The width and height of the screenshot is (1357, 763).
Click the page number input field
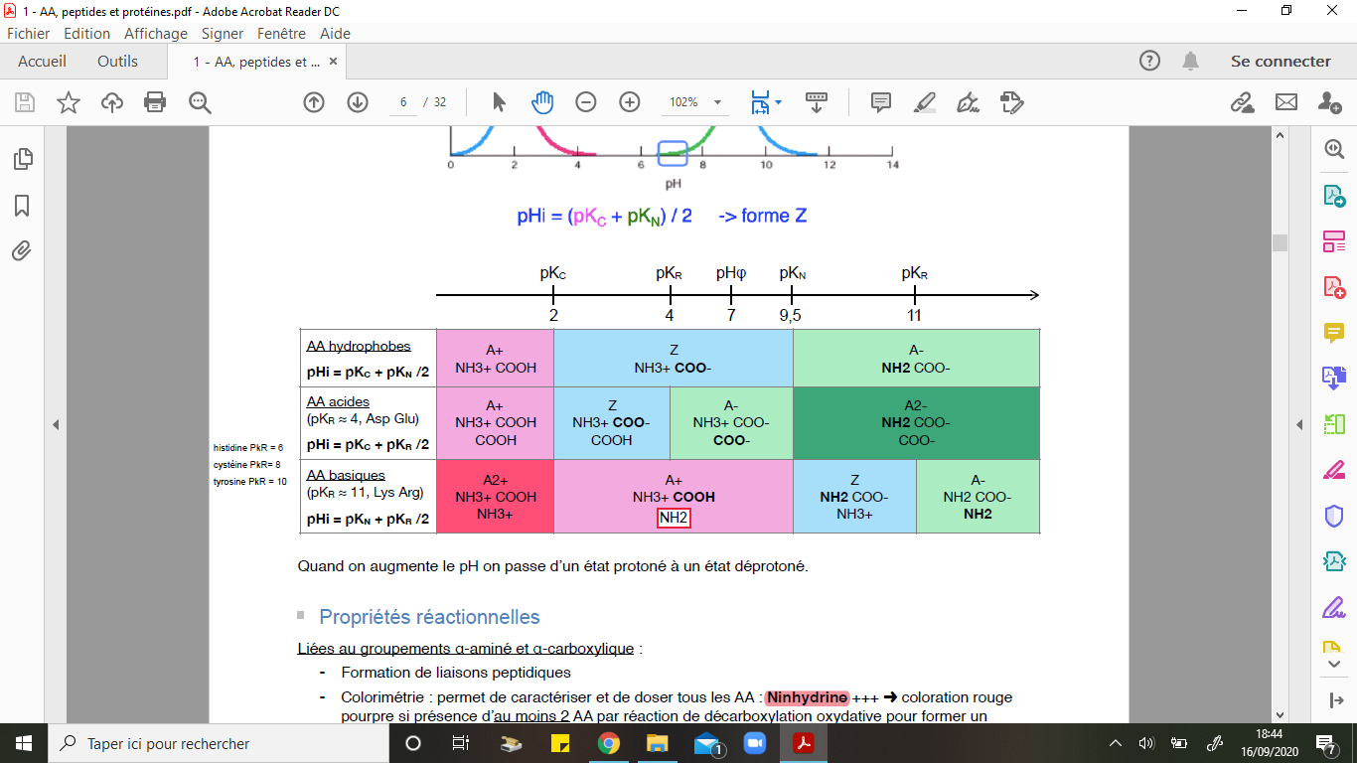pos(403,102)
